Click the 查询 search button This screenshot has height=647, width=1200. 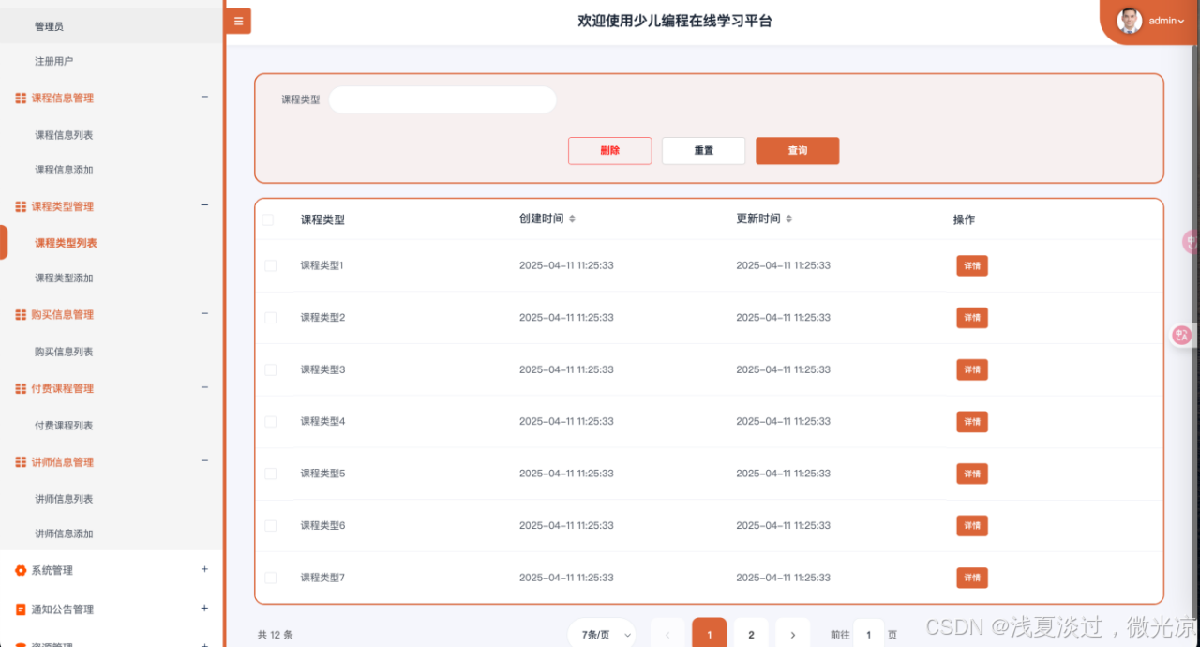(x=797, y=150)
